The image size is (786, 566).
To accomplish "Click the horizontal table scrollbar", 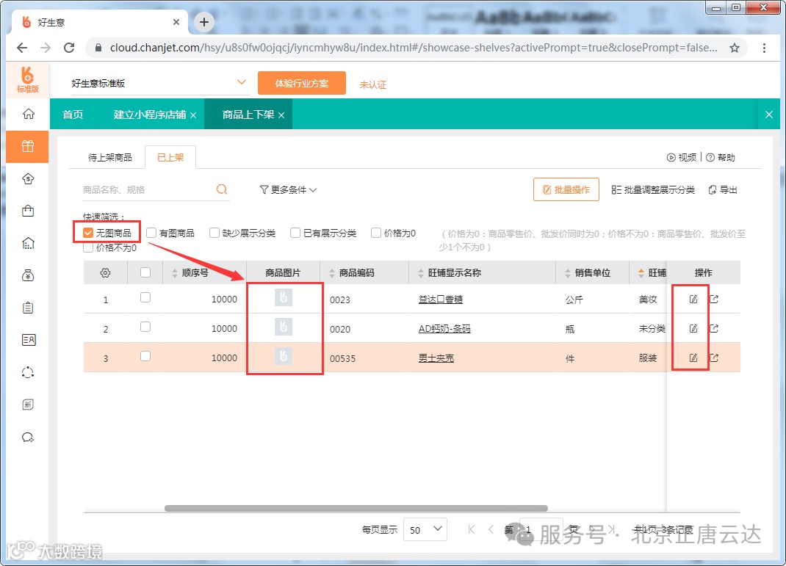I will [x=356, y=508].
